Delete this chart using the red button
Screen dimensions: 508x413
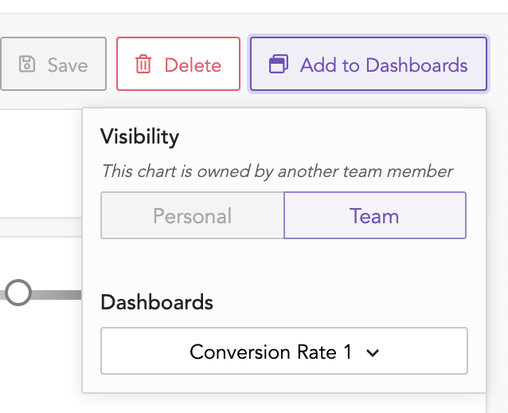(178, 64)
